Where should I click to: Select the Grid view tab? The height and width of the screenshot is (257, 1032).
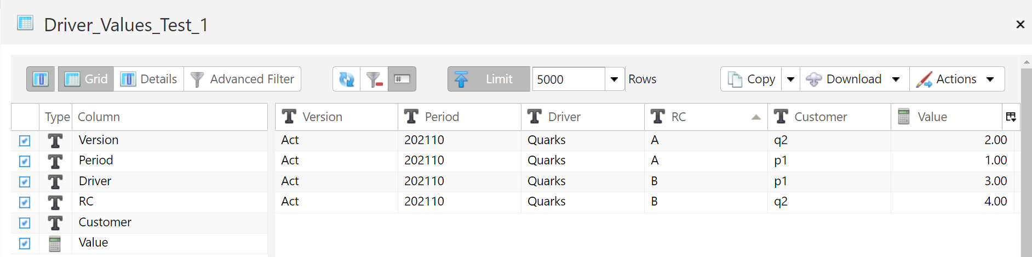86,79
